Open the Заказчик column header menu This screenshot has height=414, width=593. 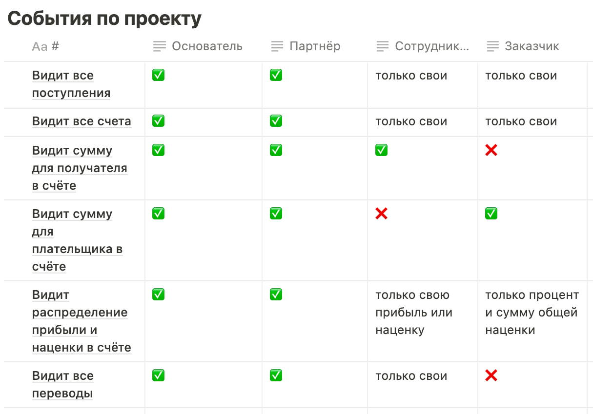click(532, 46)
